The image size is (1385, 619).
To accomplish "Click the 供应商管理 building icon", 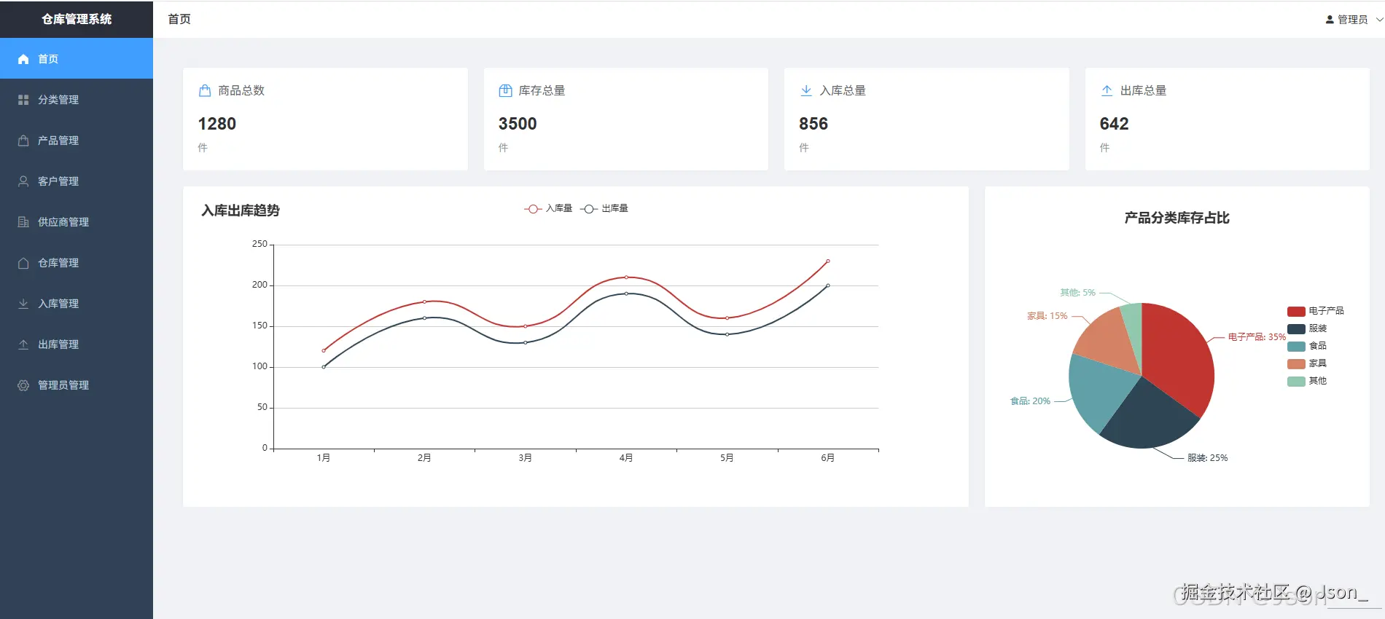I will coord(23,222).
